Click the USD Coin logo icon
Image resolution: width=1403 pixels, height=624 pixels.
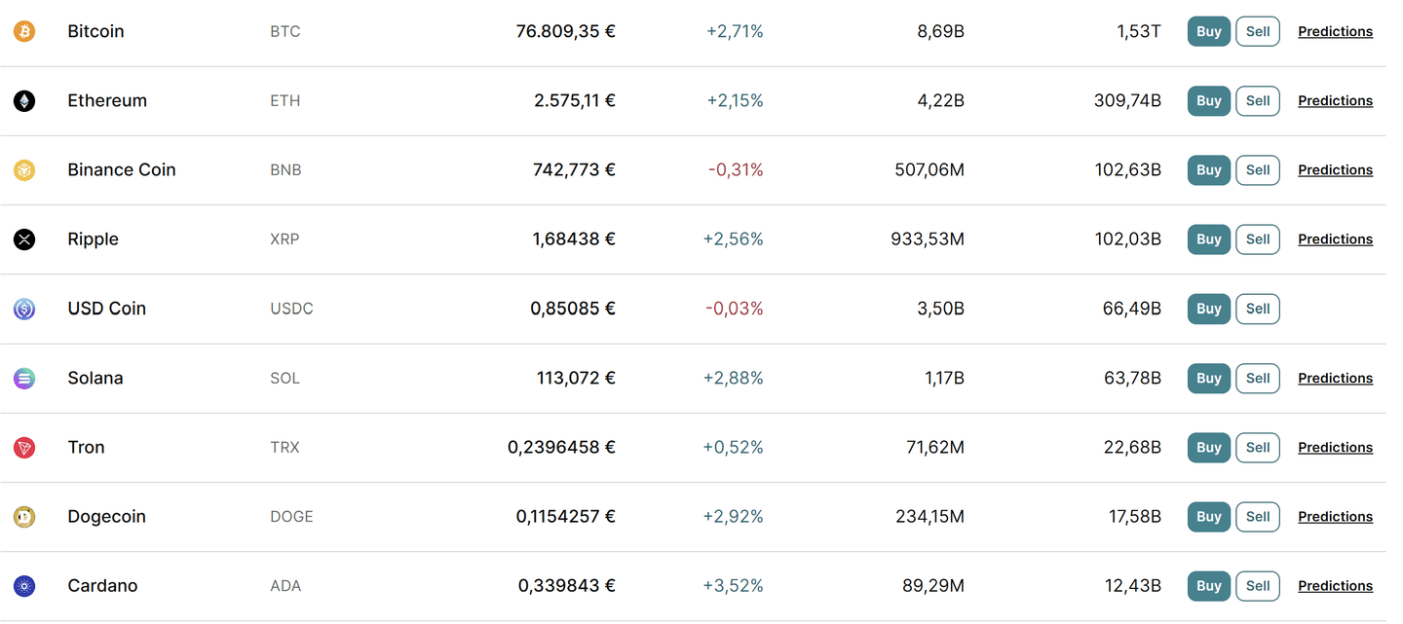24,310
